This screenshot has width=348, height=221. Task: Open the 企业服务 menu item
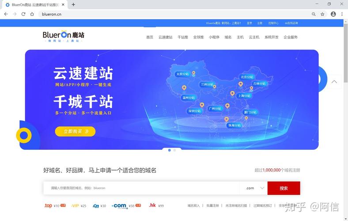click(x=291, y=37)
